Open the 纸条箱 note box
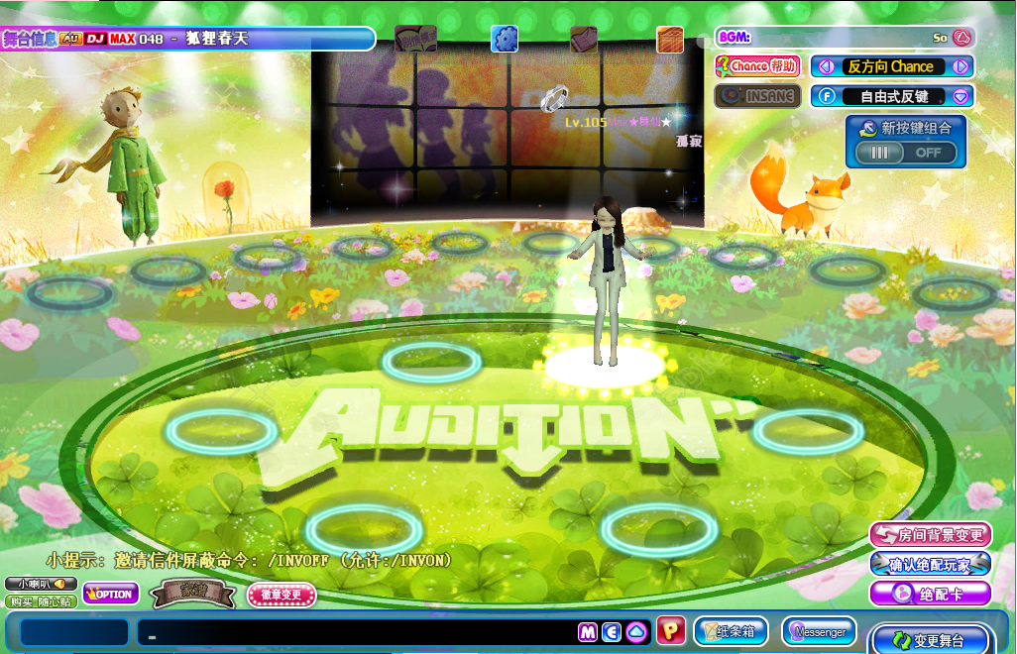This screenshot has width=1017, height=654. coord(731,631)
